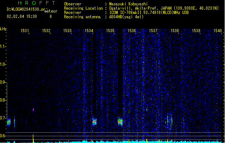The image size is (225, 143).
Task: Click the kHz axis unit label
Action: tap(3, 29)
